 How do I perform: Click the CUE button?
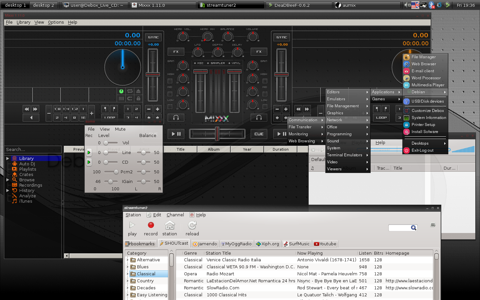pyautogui.click(x=259, y=134)
